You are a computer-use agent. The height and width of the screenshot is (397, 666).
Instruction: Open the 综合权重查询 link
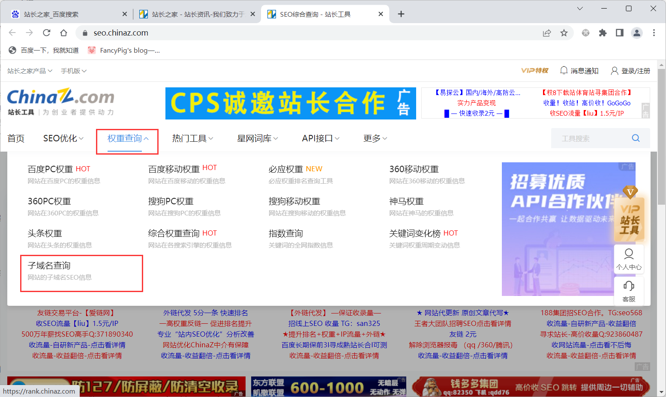click(x=174, y=233)
